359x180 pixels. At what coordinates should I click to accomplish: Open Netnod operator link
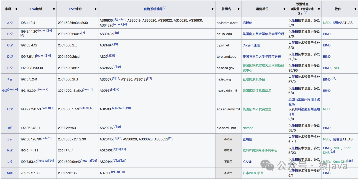tap(248, 128)
